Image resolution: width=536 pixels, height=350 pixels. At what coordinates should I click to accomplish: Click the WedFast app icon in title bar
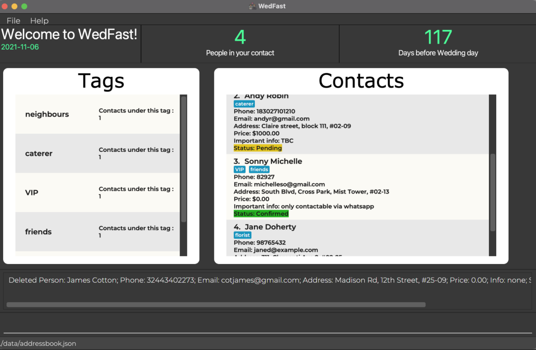pyautogui.click(x=253, y=6)
